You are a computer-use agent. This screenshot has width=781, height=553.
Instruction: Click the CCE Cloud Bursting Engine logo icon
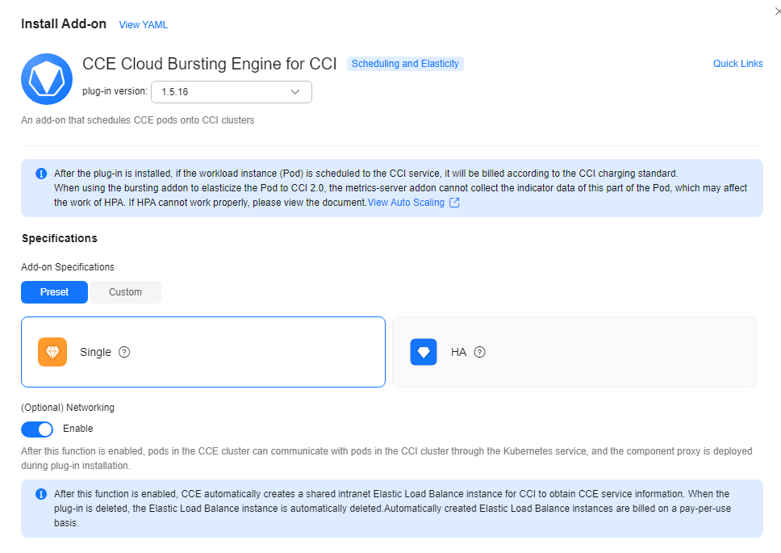[x=47, y=79]
